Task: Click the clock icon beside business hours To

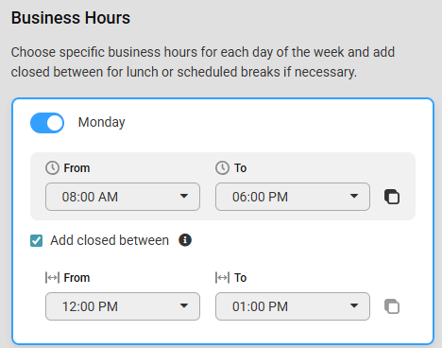Action: [x=222, y=168]
